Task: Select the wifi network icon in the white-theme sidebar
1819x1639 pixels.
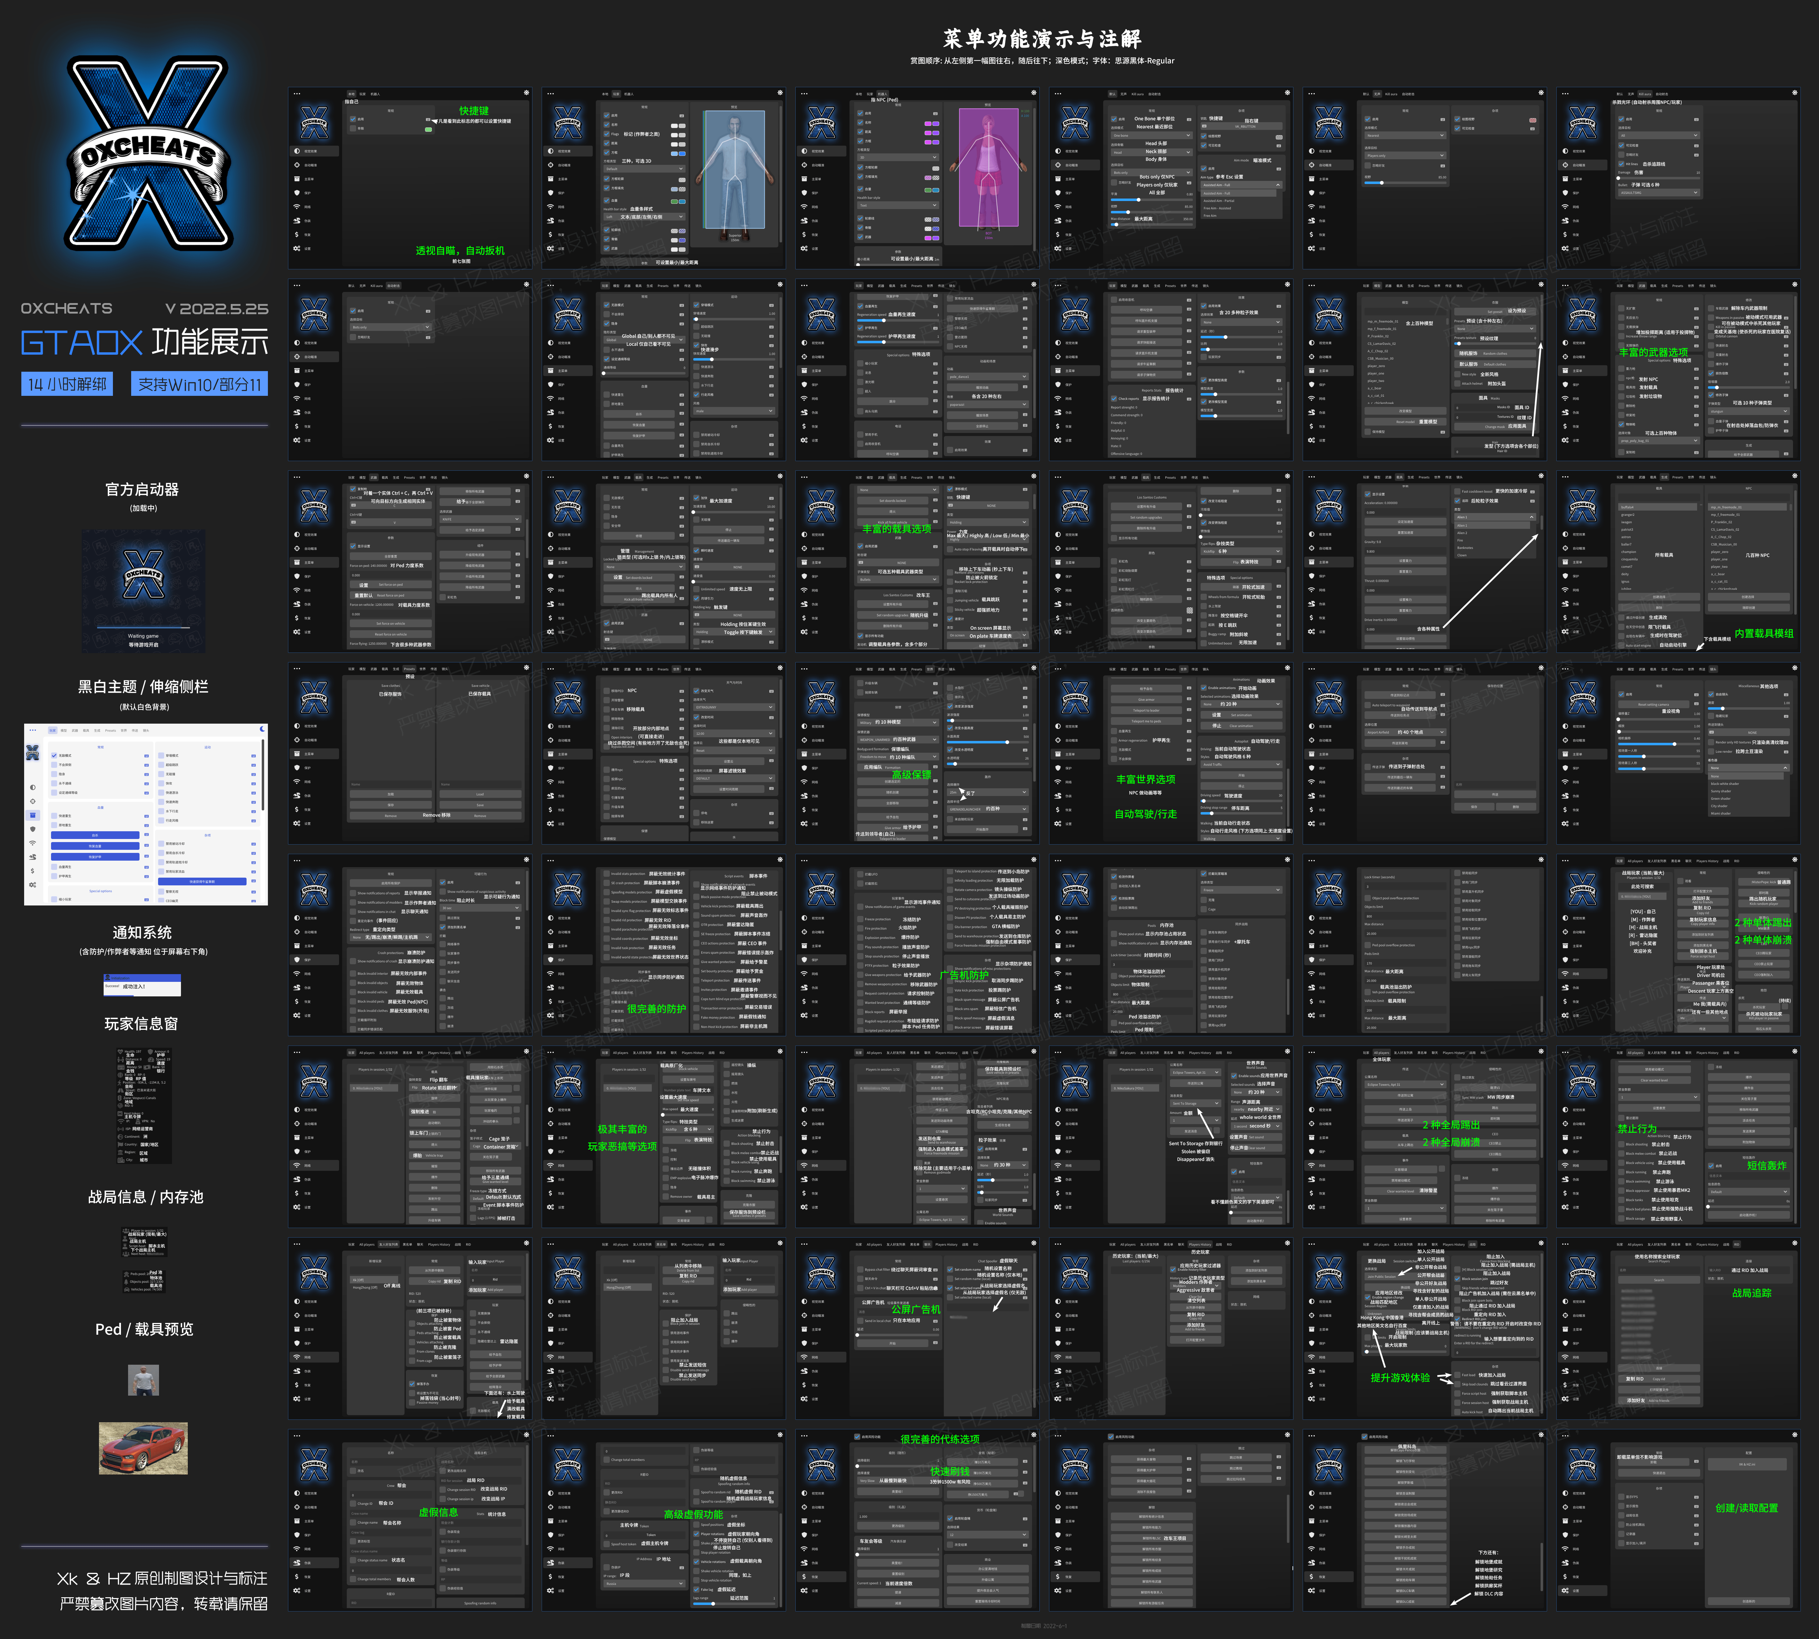Action: (x=32, y=843)
